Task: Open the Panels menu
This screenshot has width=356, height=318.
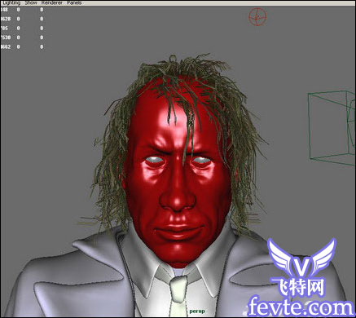Action: coord(74,2)
